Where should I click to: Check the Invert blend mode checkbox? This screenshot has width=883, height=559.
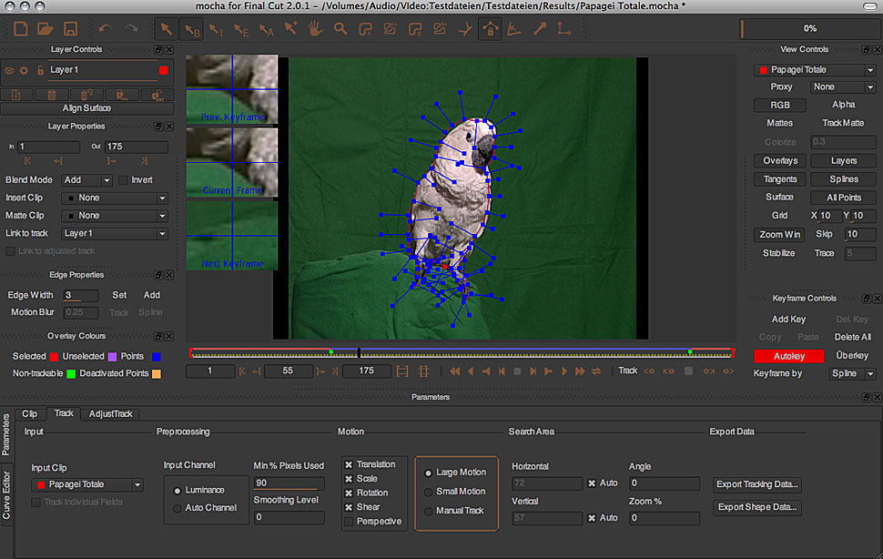click(124, 180)
